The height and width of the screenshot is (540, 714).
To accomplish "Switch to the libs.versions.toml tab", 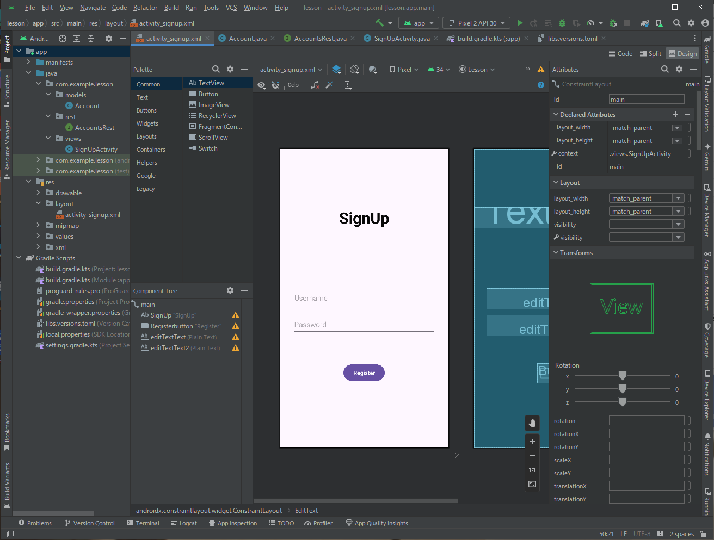I will click(573, 38).
